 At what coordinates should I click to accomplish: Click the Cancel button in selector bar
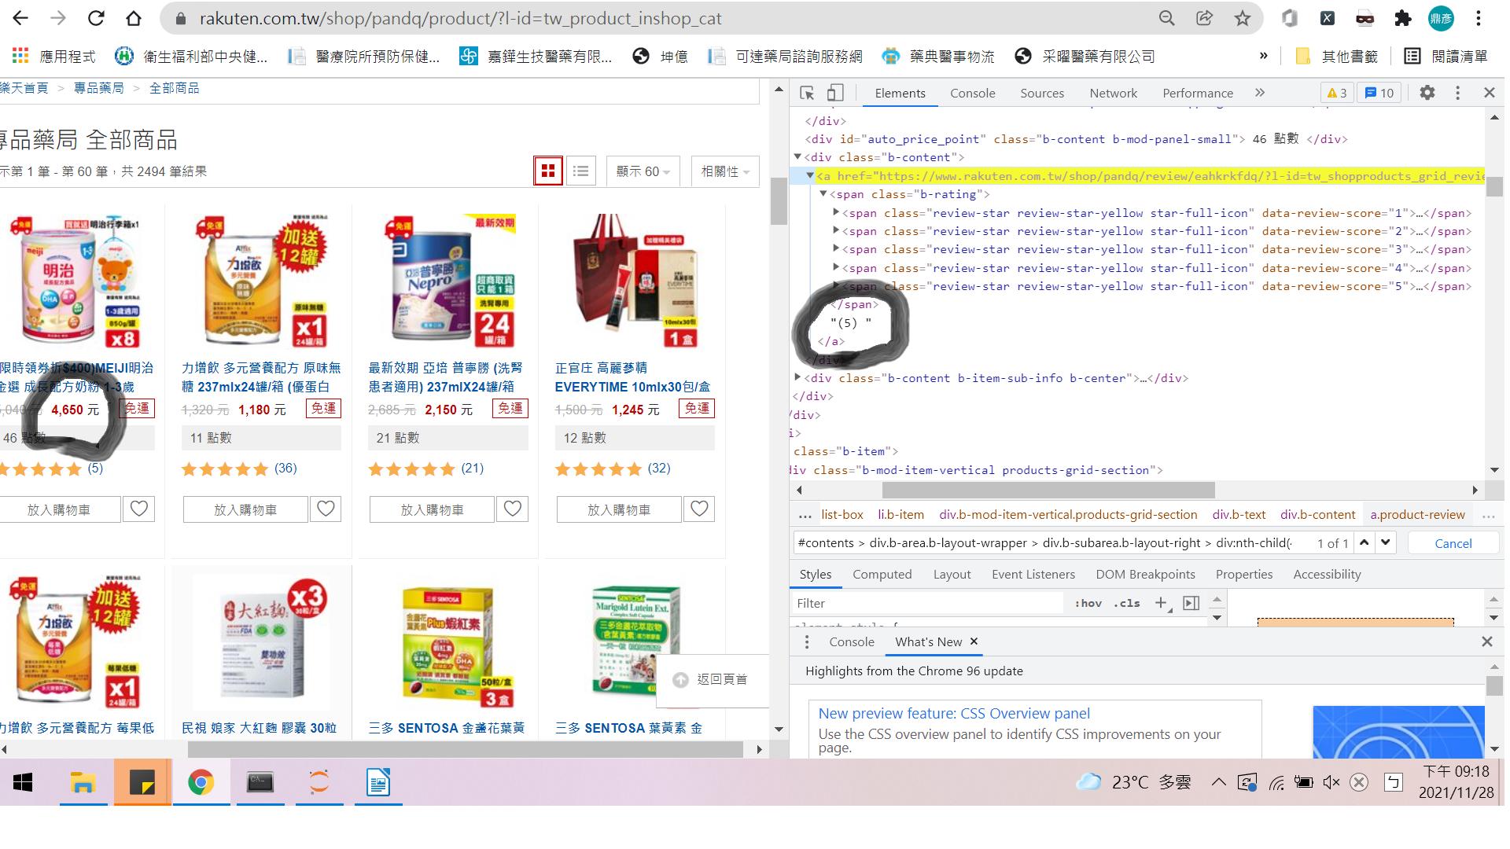click(x=1453, y=543)
